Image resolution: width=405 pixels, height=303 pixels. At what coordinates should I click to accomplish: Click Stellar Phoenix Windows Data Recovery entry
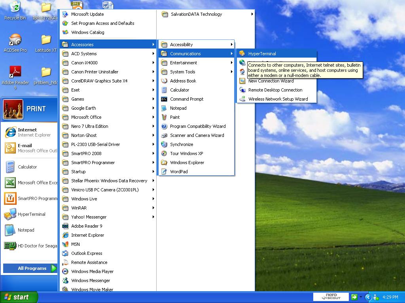[108, 181]
